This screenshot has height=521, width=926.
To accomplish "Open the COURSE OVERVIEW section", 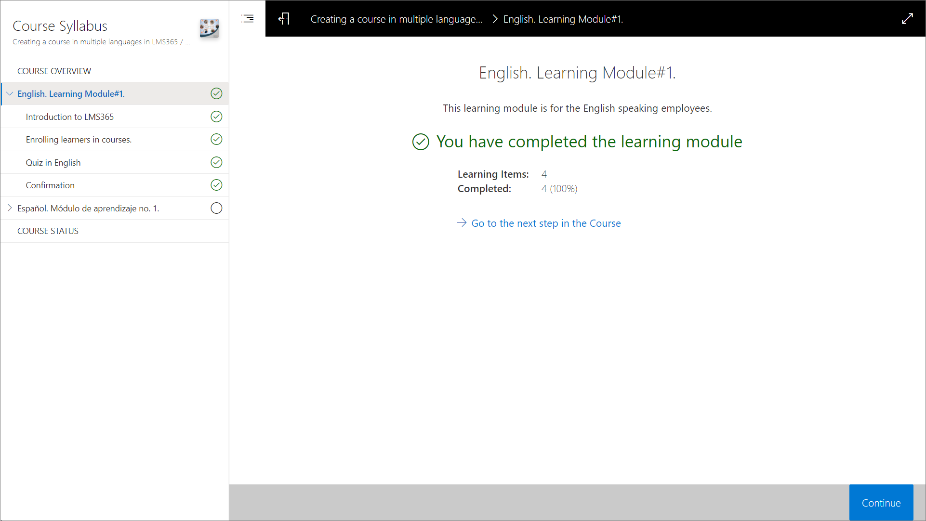I will point(54,71).
